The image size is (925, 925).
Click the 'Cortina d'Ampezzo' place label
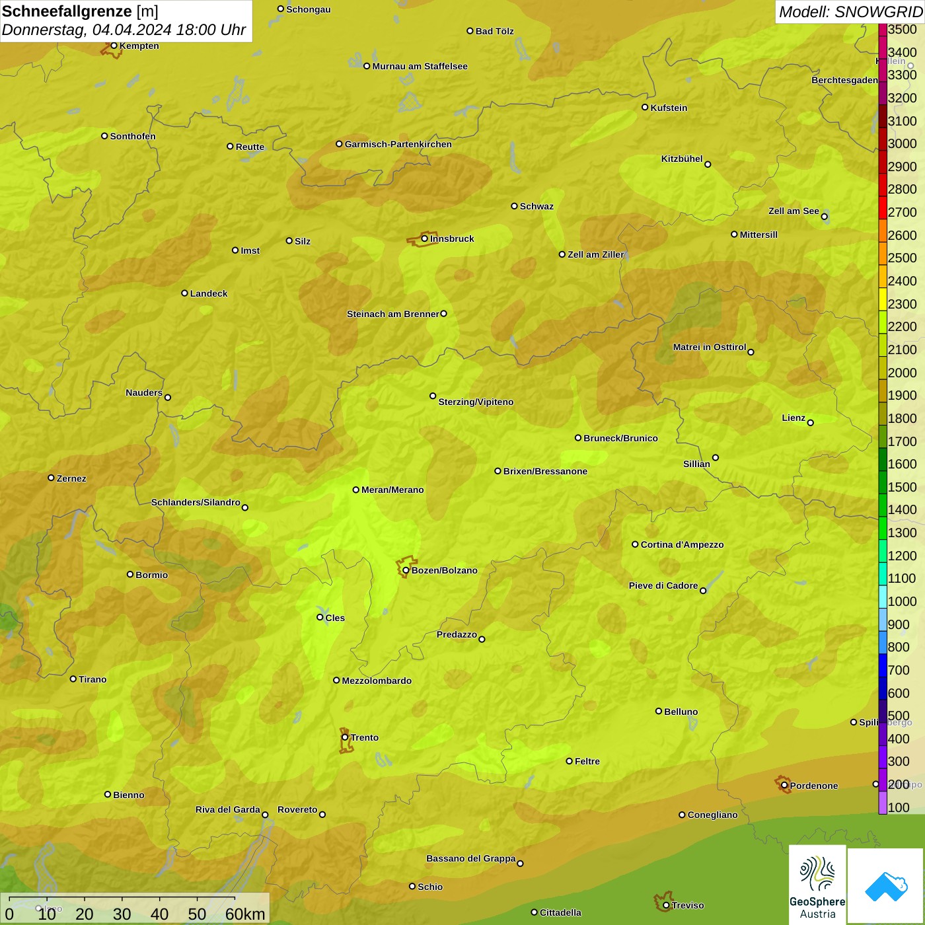[683, 544]
